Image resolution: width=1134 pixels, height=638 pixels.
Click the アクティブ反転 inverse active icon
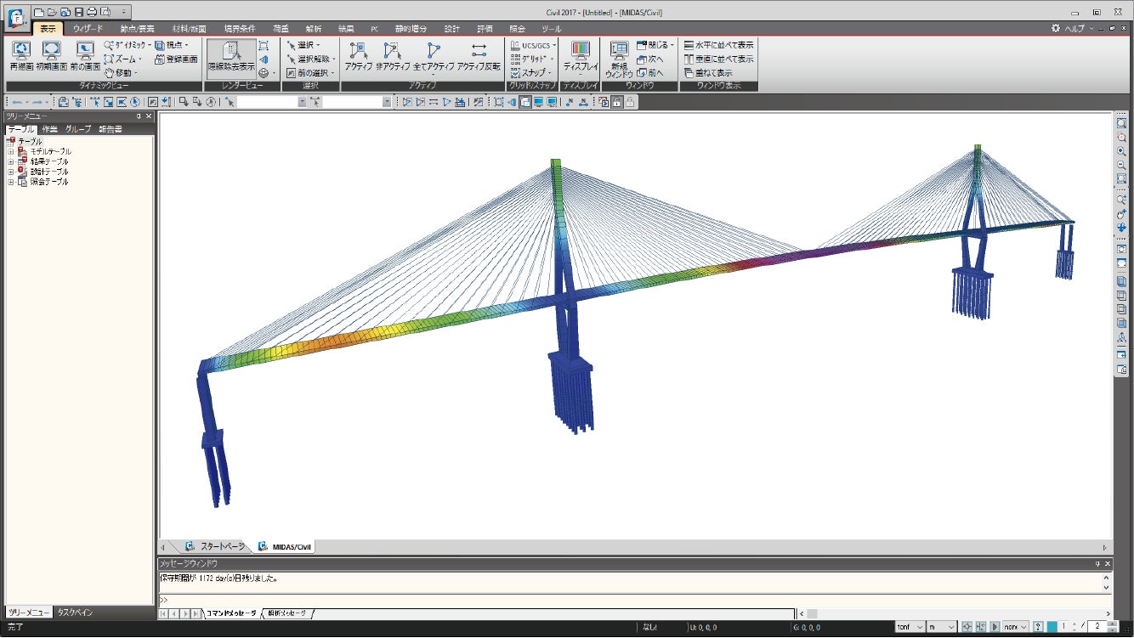click(479, 56)
